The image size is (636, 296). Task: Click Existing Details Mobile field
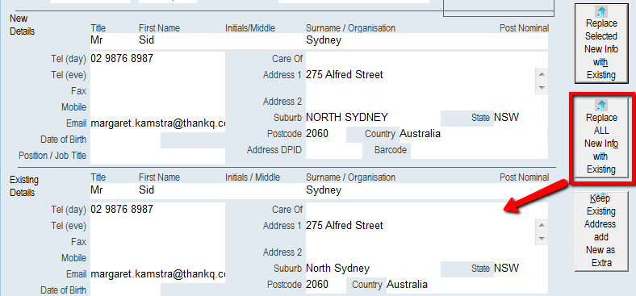pos(157,258)
